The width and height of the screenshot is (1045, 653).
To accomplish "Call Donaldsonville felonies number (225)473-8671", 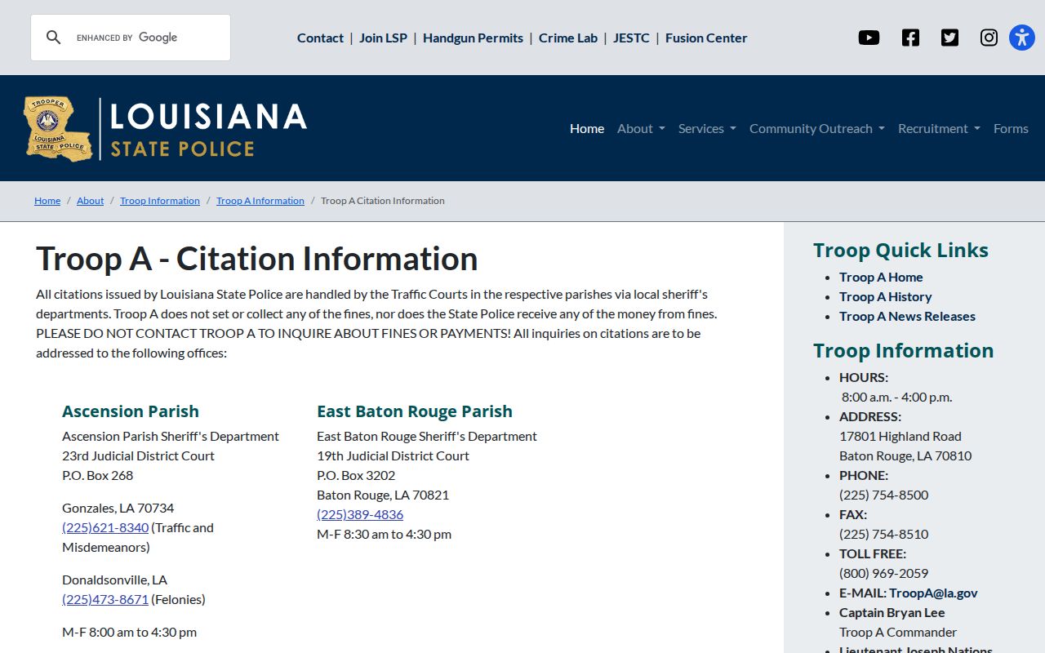I will coord(105,599).
